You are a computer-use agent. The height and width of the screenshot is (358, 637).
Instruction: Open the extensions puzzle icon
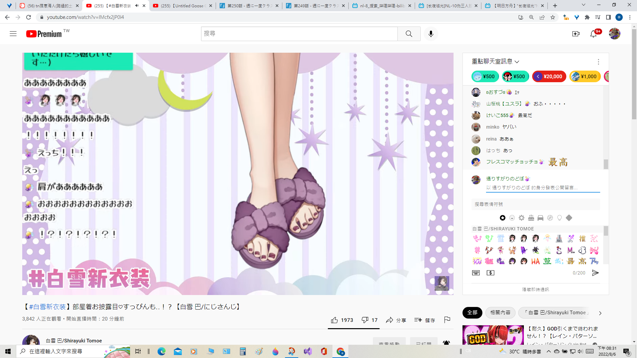point(587,17)
